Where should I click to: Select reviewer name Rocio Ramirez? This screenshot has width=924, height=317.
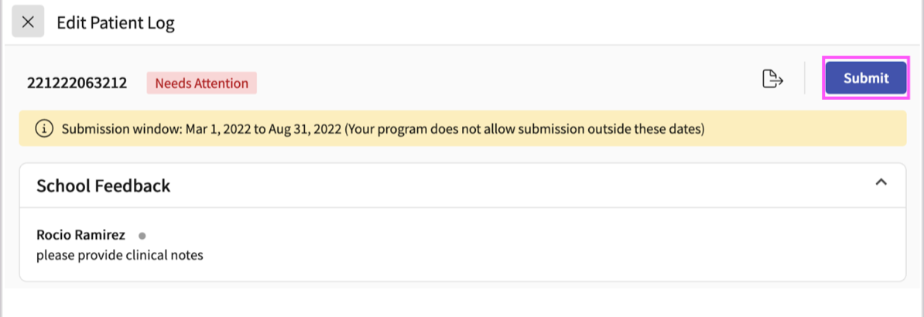[80, 235]
